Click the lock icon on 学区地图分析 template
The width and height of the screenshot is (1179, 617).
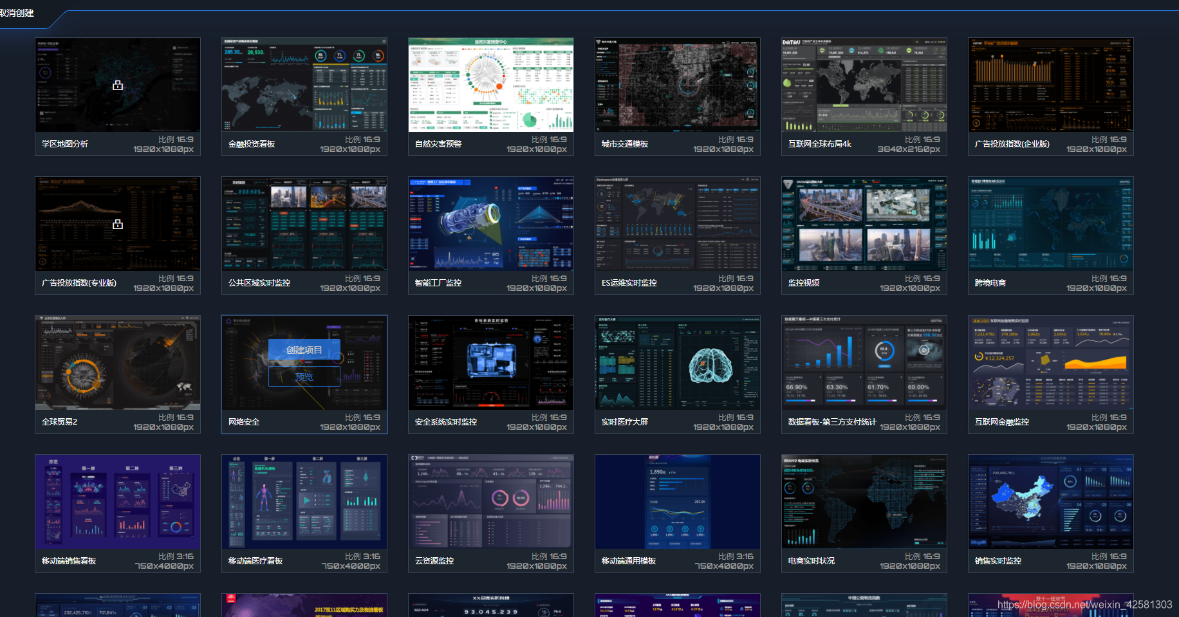(118, 85)
